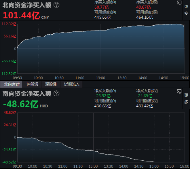
Task: Switch to the 深股通 tab
Action: click(x=51, y=84)
